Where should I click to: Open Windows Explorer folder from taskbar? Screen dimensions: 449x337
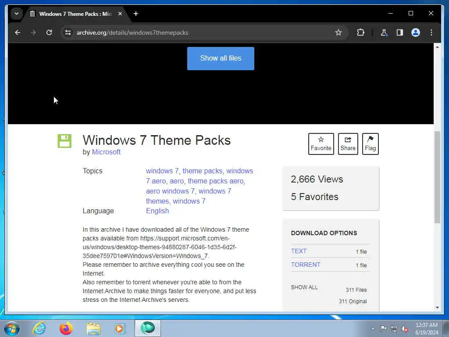[93, 329]
